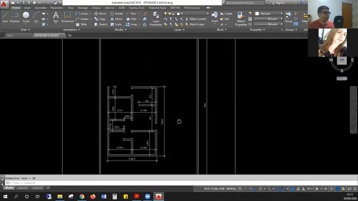Open Windows Start menu
This screenshot has height=201, width=358.
tap(5, 197)
